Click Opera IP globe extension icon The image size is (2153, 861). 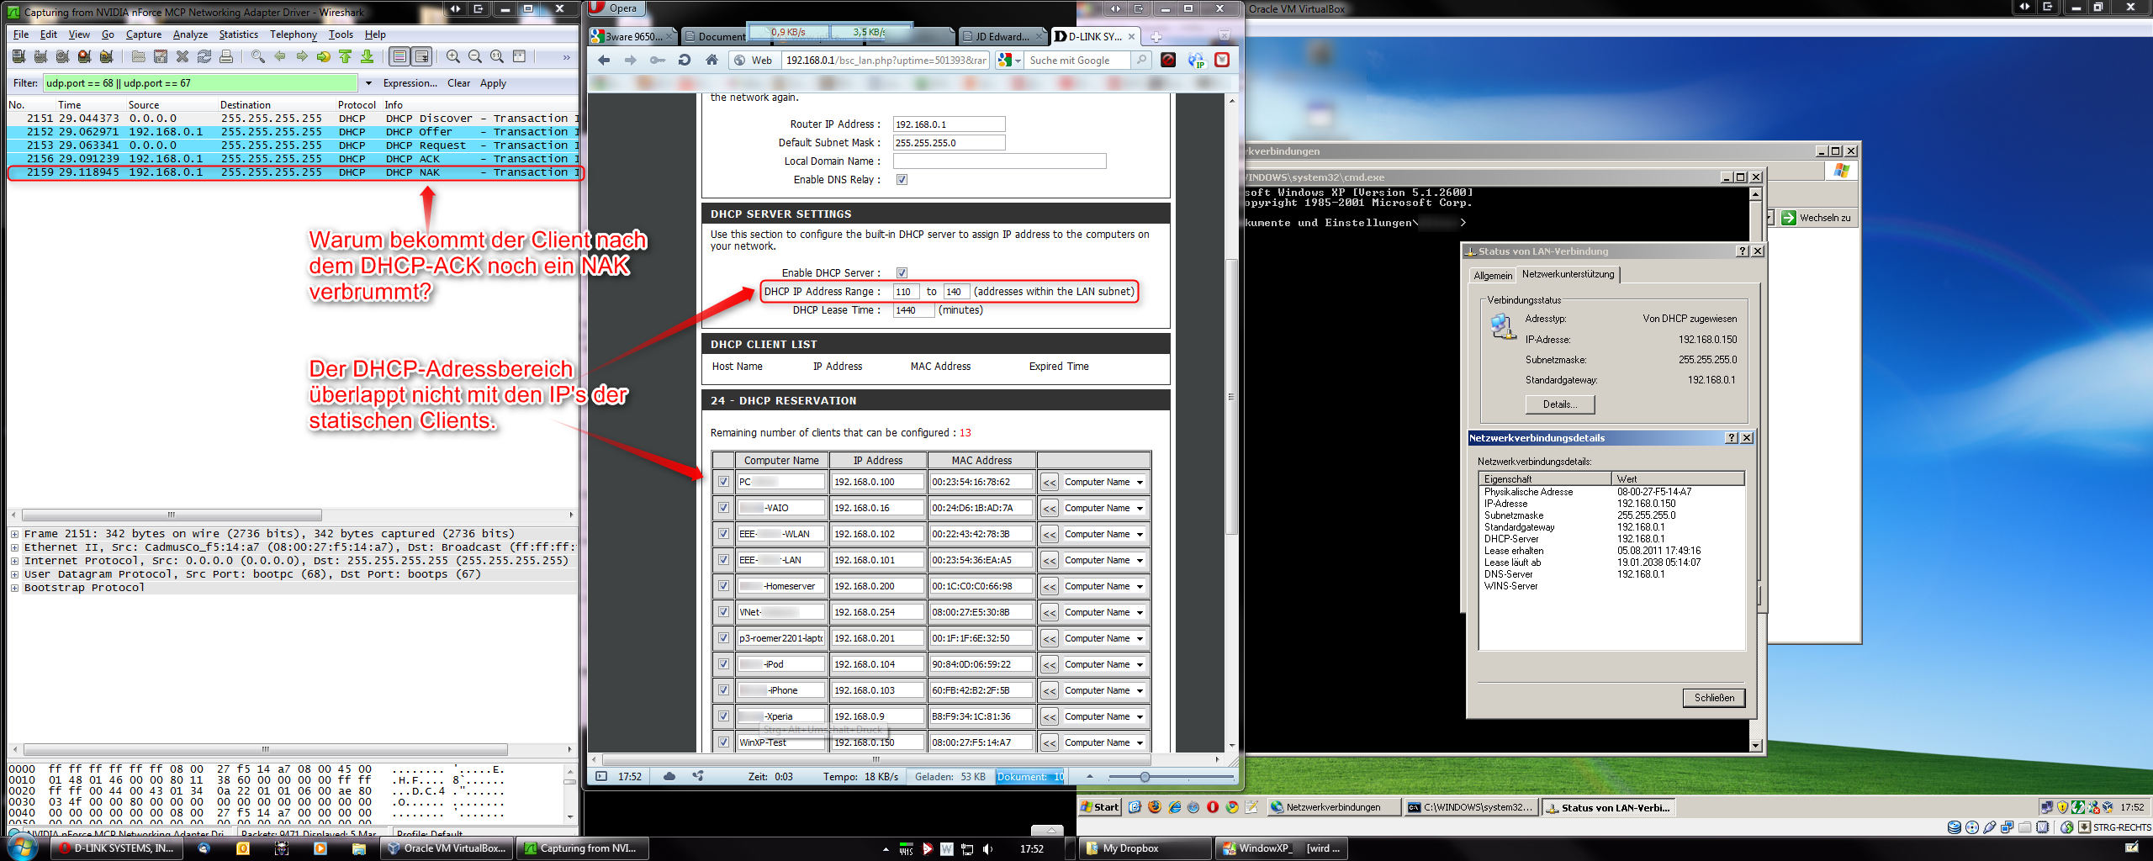(1196, 60)
